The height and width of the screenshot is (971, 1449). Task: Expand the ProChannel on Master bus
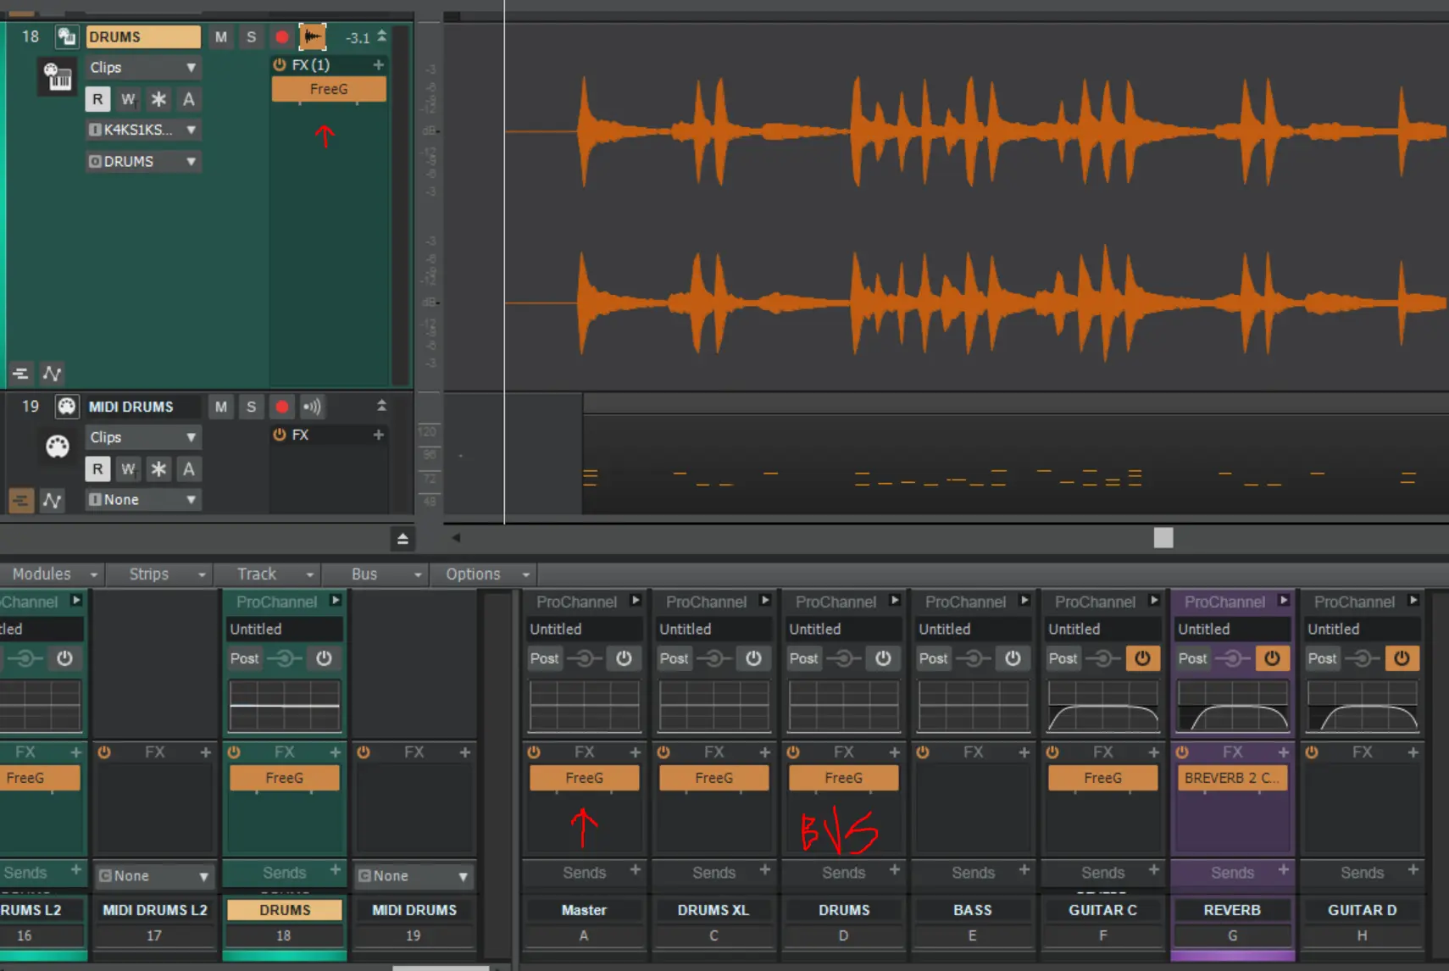coord(636,601)
